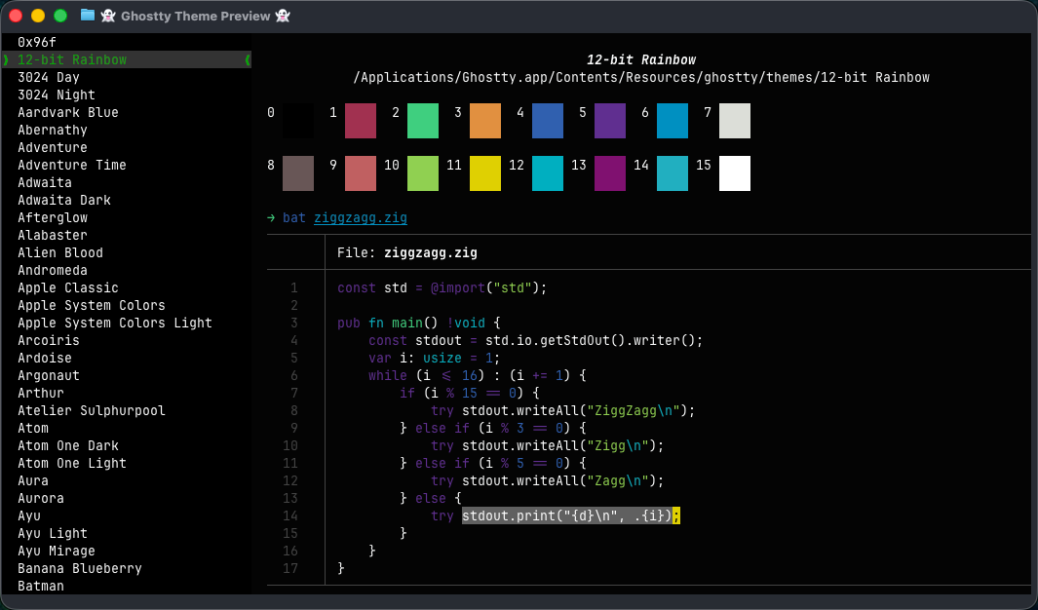Click the orange color swatch 3
The width and height of the screenshot is (1038, 610).
(x=485, y=121)
